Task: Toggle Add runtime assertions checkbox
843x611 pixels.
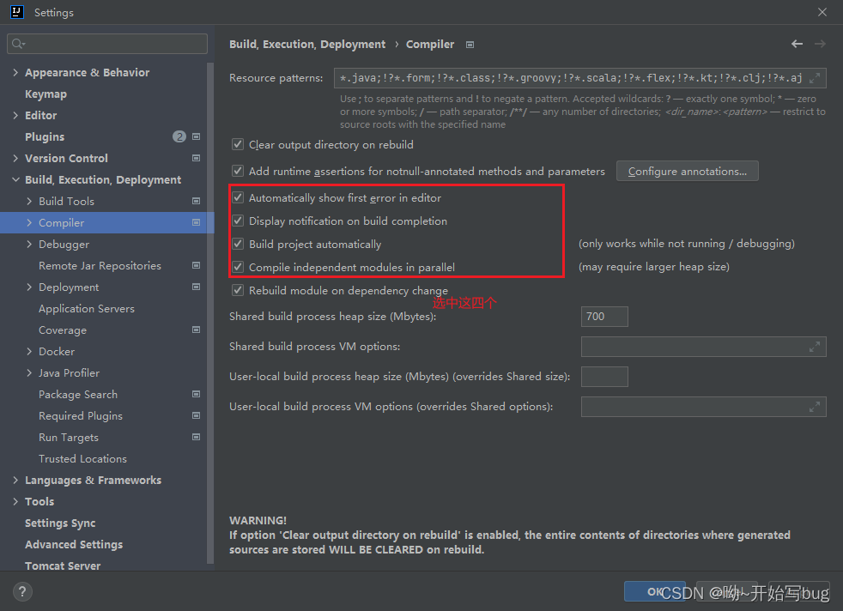Action: pos(238,171)
